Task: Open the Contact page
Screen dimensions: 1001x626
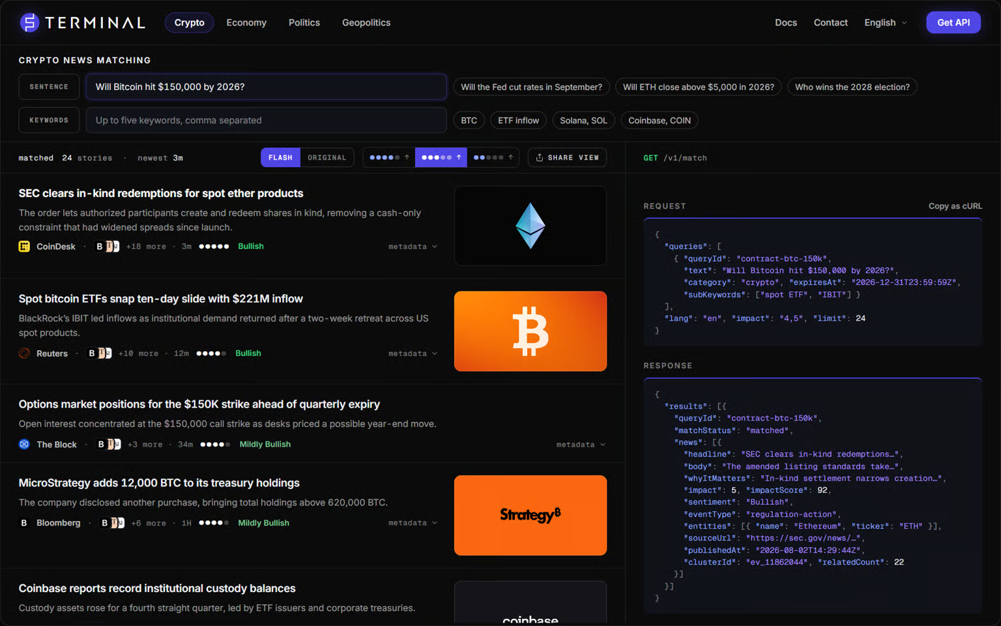Action: [x=831, y=23]
